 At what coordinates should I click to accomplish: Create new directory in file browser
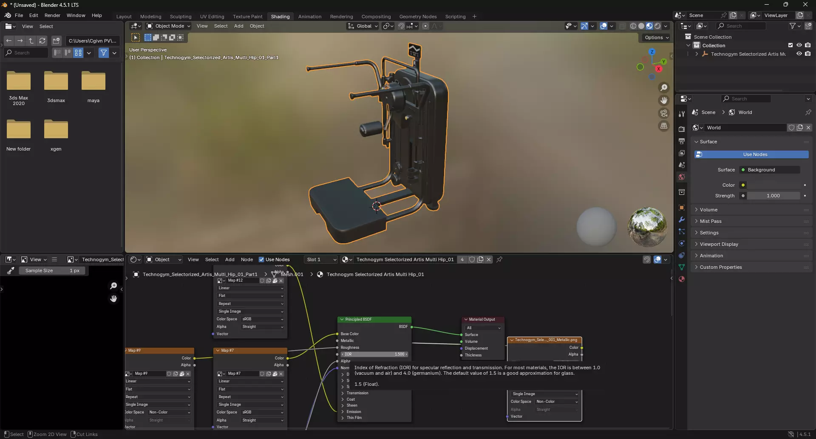[56, 41]
